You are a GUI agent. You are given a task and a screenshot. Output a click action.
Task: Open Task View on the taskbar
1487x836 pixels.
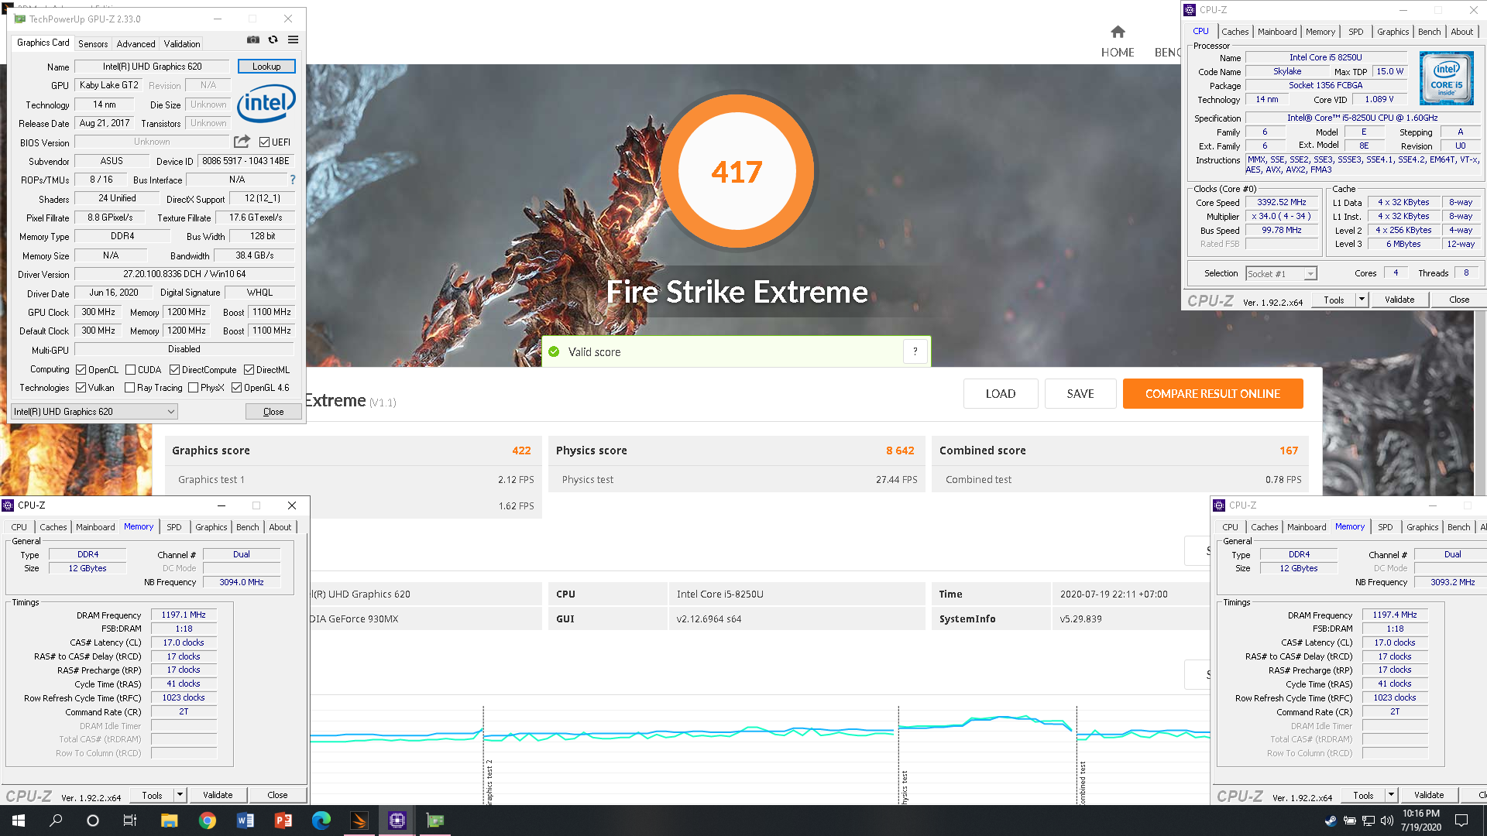click(x=130, y=821)
